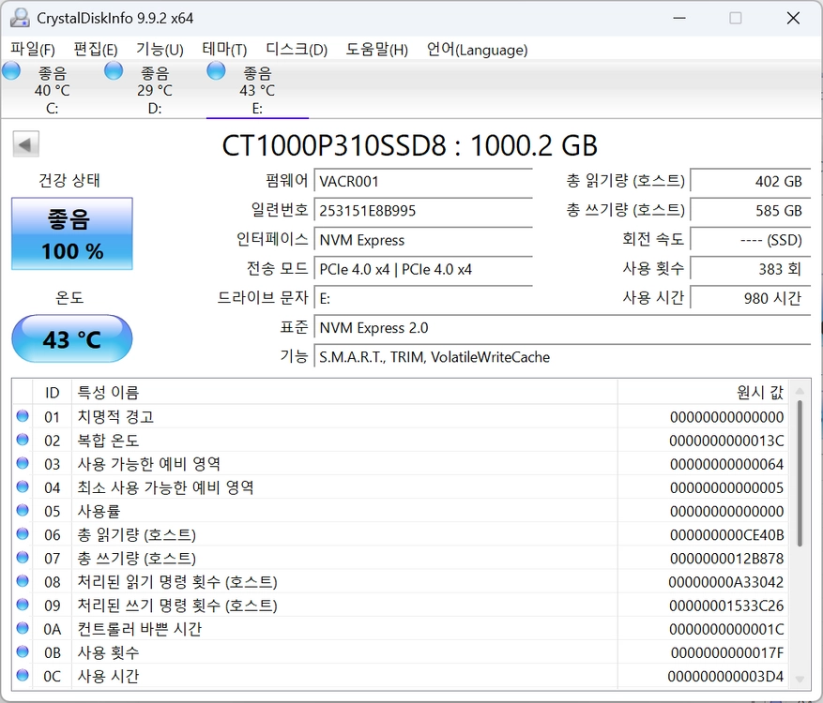This screenshot has height=703, width=823.
Task: Click raw value 0000000012B878
Action: click(726, 559)
